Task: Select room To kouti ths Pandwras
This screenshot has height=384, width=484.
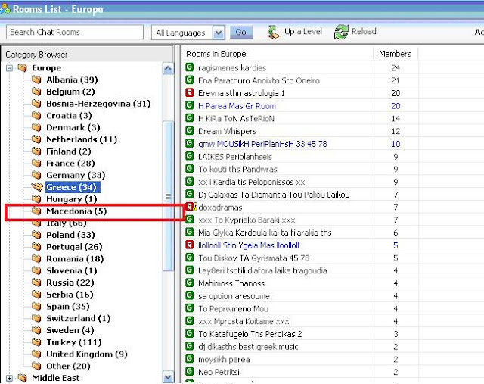Action: 237,170
